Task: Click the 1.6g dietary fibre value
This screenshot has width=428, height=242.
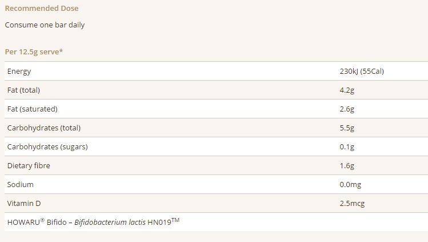Action: (x=347, y=165)
